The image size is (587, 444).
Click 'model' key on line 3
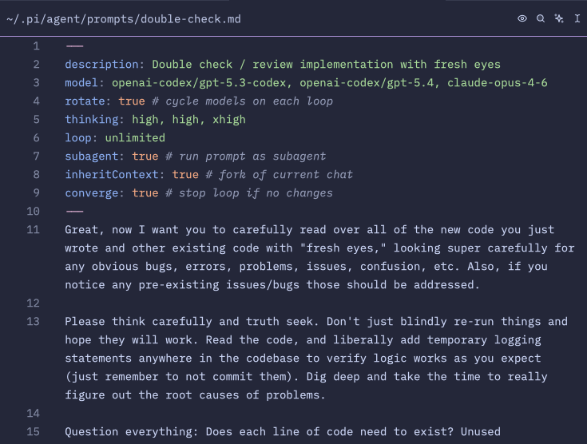(81, 82)
